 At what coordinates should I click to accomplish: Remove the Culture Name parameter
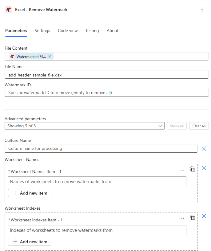pyautogui.click(x=204, y=149)
